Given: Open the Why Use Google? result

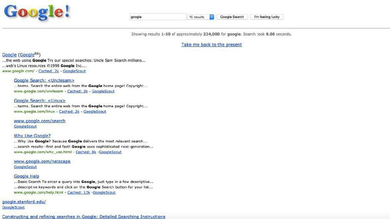Looking at the screenshot, I should 32,135.
